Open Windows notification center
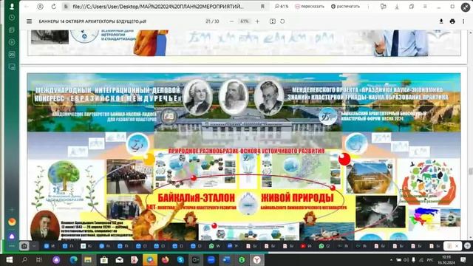The image size is (473, 266). [463, 259]
